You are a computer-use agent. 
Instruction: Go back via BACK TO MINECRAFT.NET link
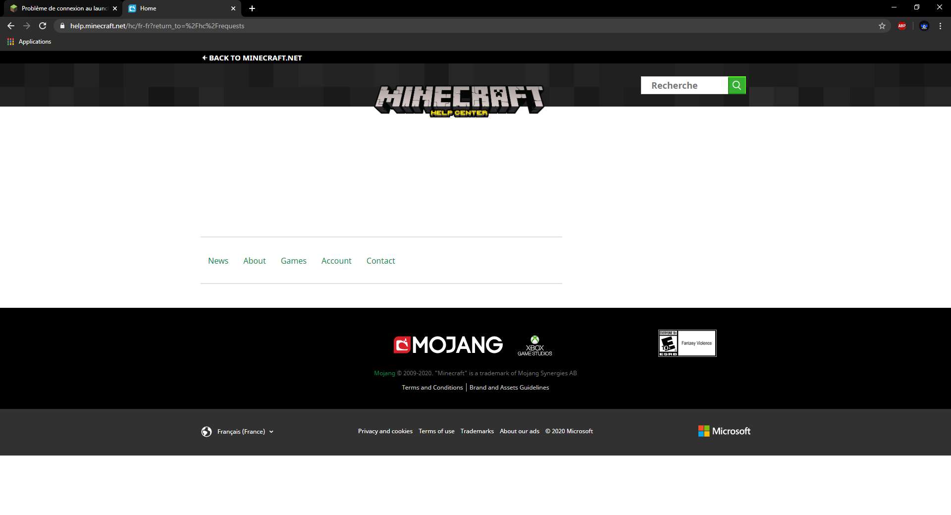252,58
